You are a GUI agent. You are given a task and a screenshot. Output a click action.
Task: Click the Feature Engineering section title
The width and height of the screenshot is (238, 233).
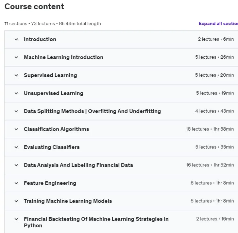coord(50,183)
